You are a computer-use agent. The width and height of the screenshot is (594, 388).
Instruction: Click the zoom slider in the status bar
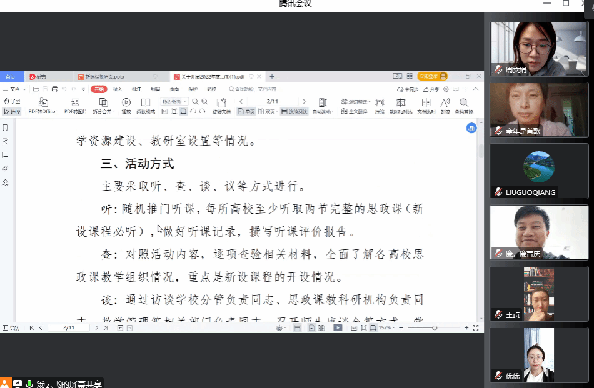point(435,327)
